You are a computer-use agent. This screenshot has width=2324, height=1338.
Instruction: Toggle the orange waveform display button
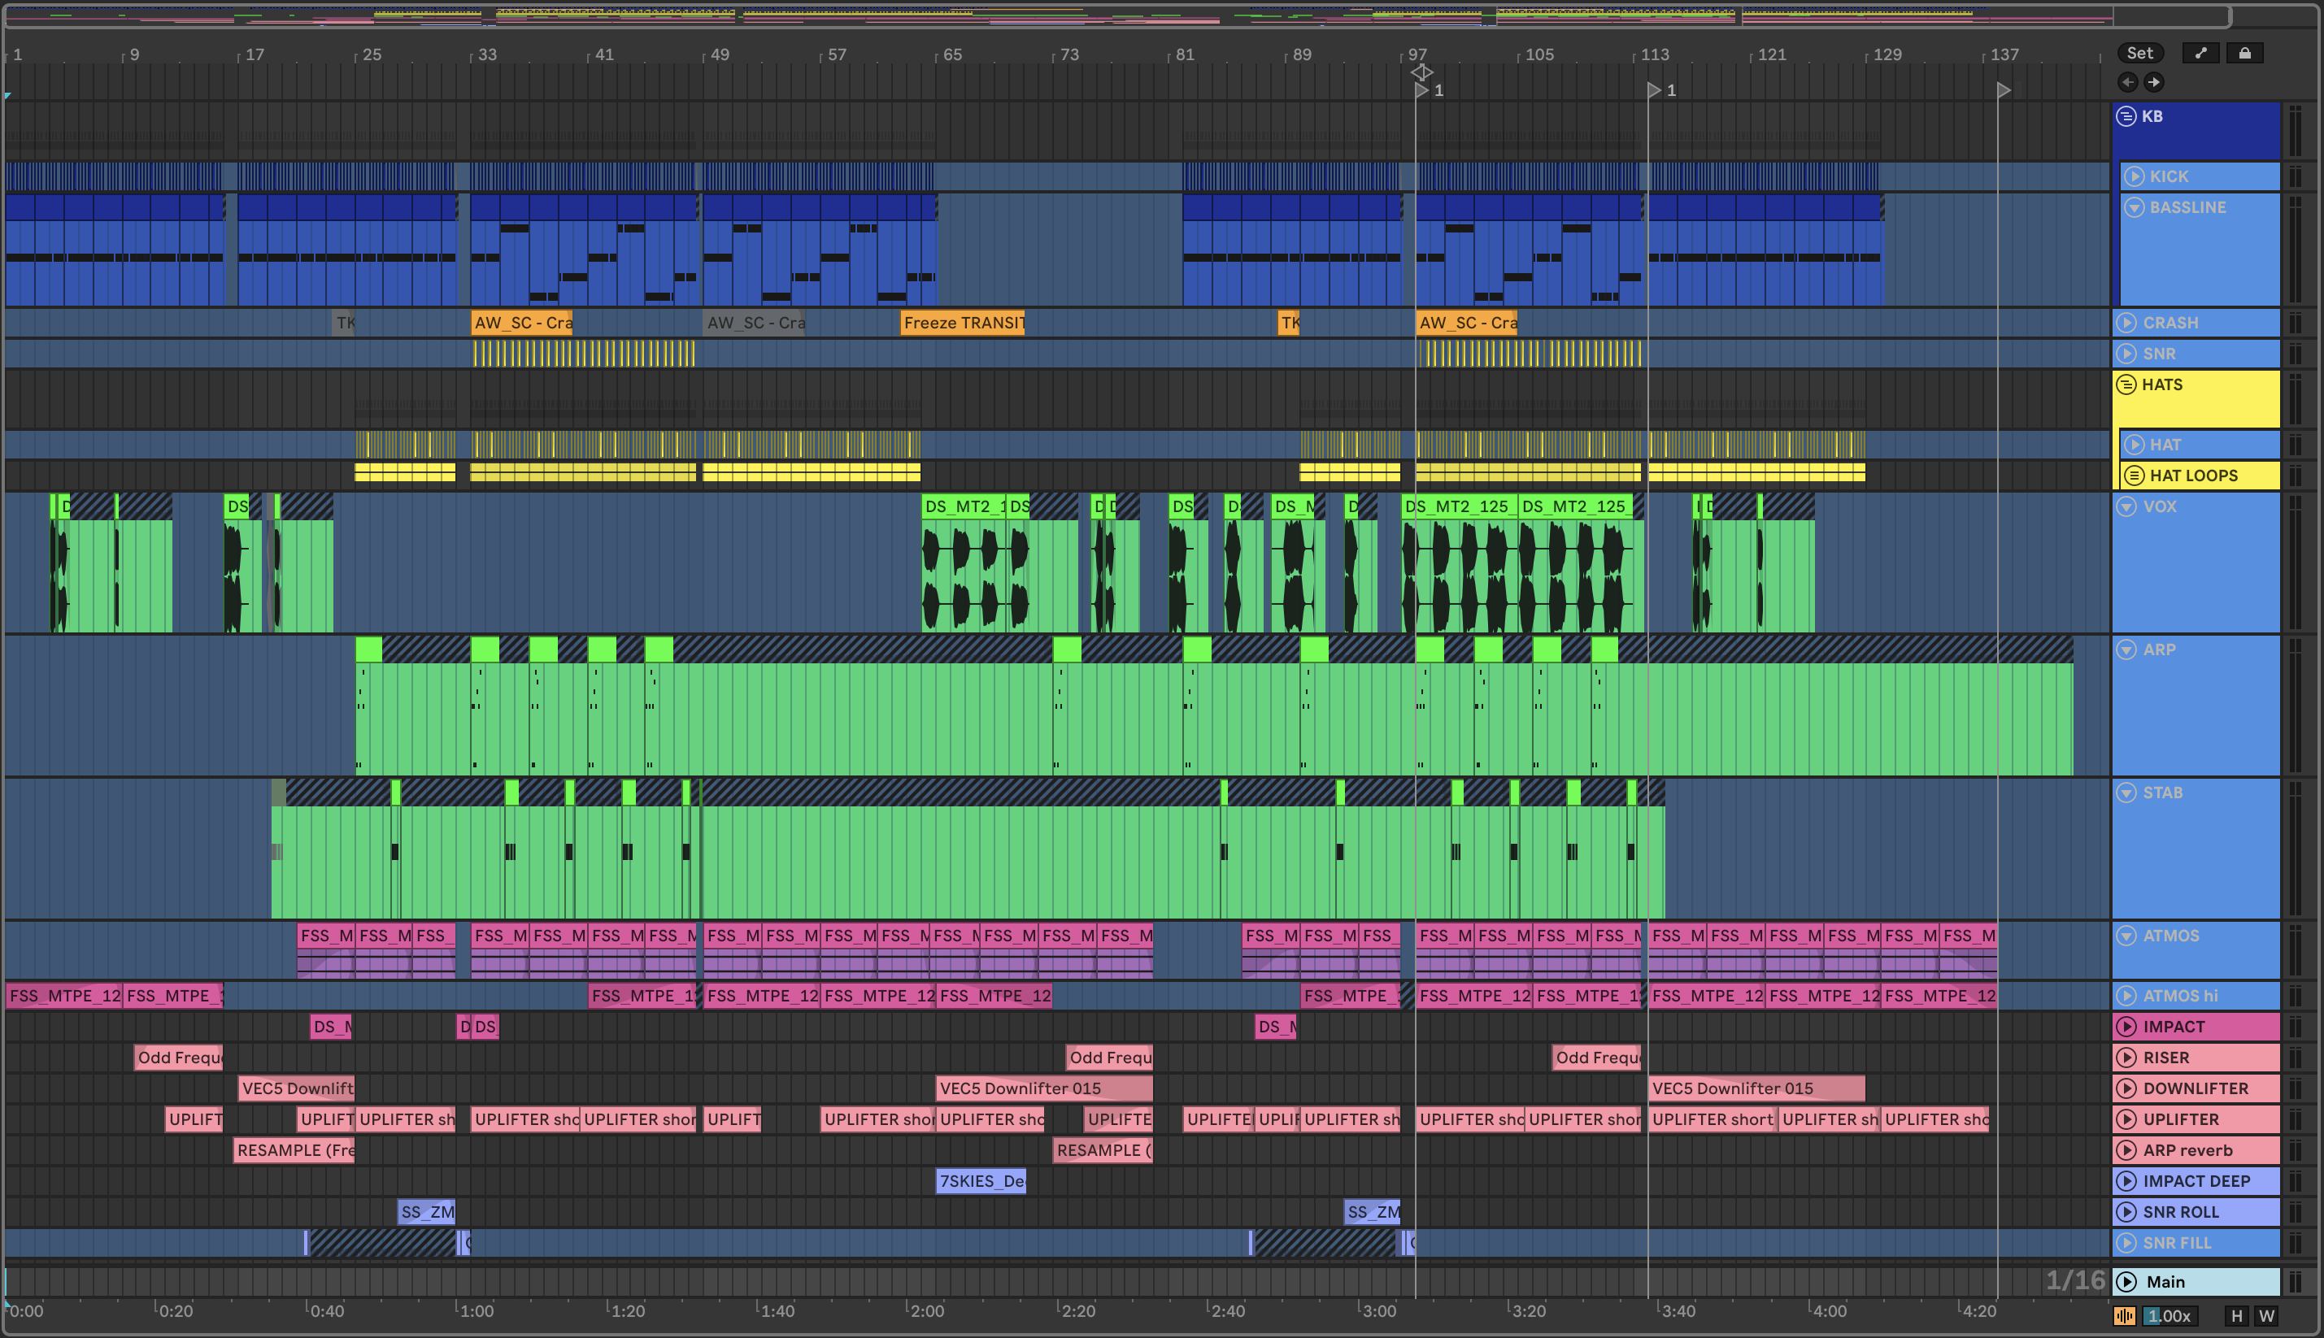click(2125, 1316)
